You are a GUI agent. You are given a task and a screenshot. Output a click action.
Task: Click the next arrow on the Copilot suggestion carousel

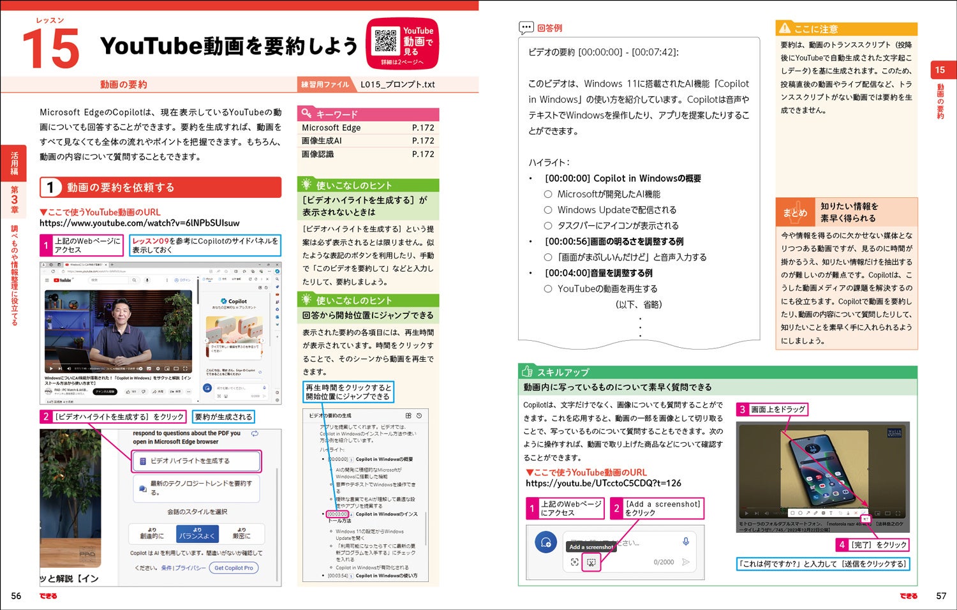click(x=263, y=340)
